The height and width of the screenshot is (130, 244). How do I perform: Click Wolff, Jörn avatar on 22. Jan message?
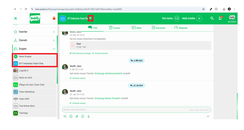coord(65,92)
